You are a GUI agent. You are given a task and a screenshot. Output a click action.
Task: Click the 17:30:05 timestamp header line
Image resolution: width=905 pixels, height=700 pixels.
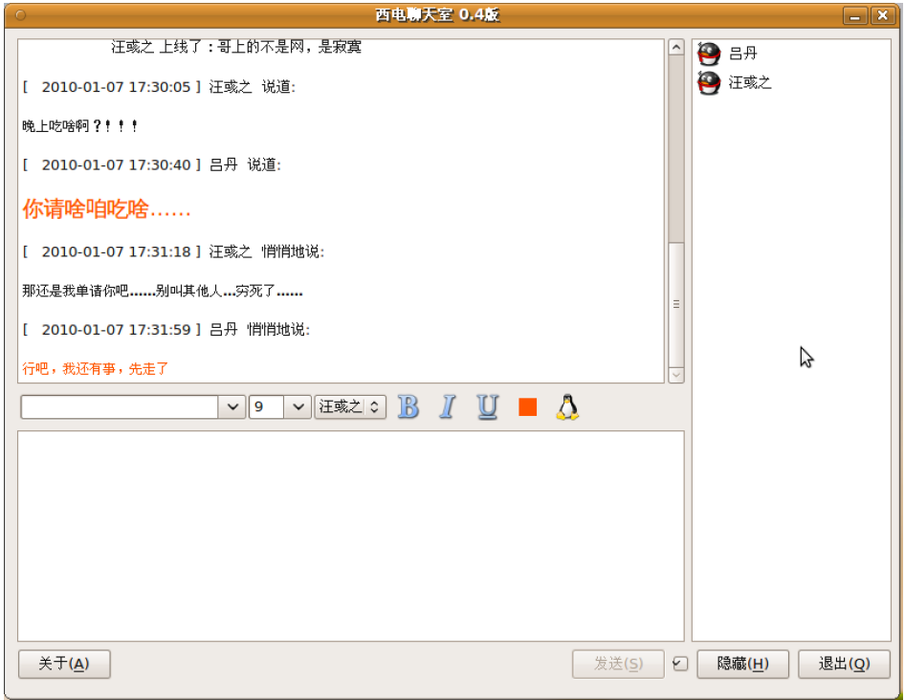pyautogui.click(x=159, y=87)
